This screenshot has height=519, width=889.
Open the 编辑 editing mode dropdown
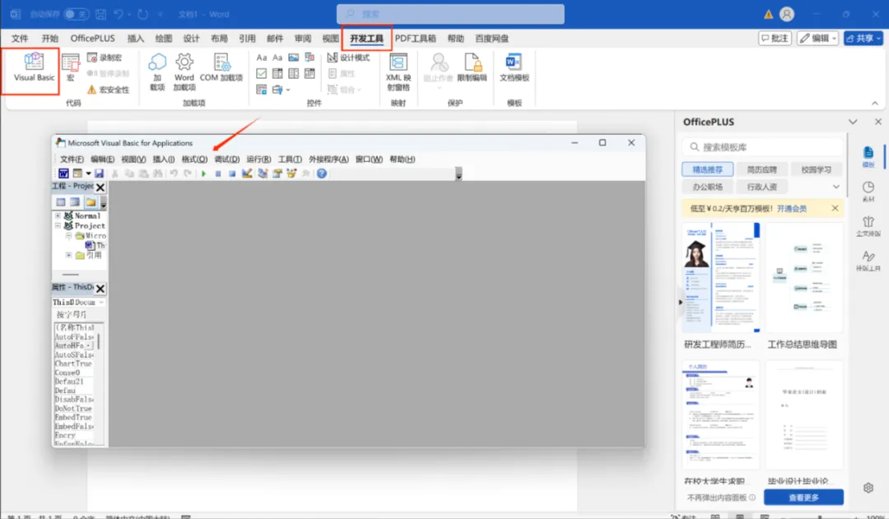[x=817, y=38]
